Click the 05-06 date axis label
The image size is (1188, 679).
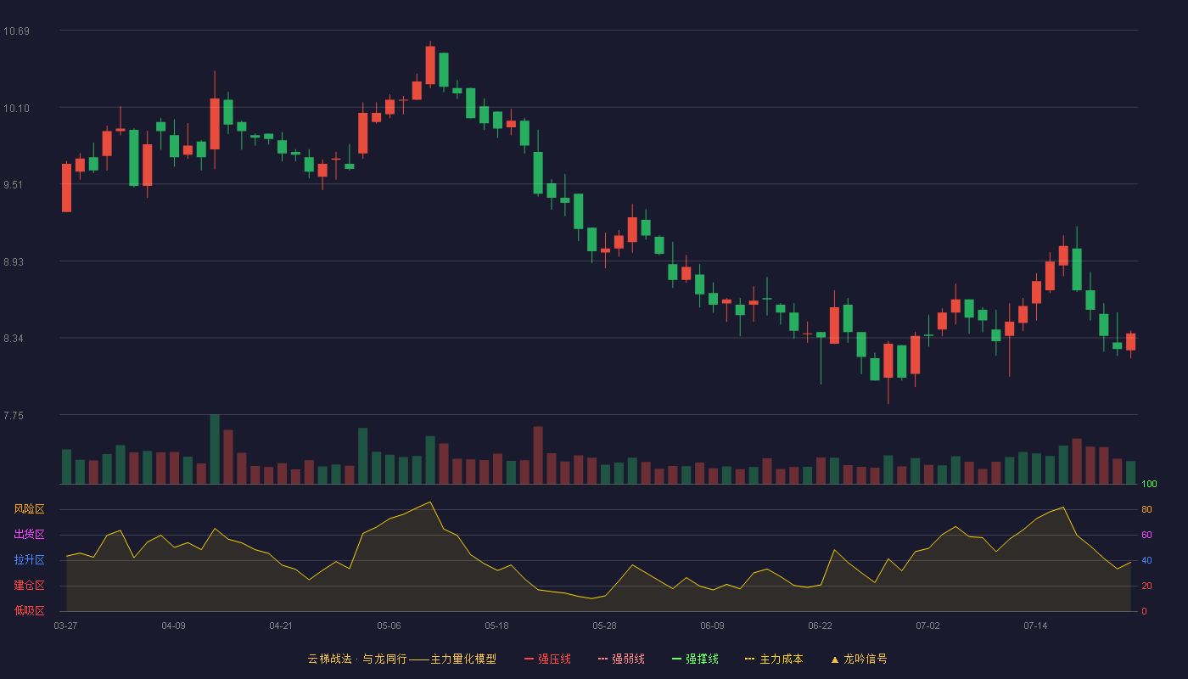(389, 626)
